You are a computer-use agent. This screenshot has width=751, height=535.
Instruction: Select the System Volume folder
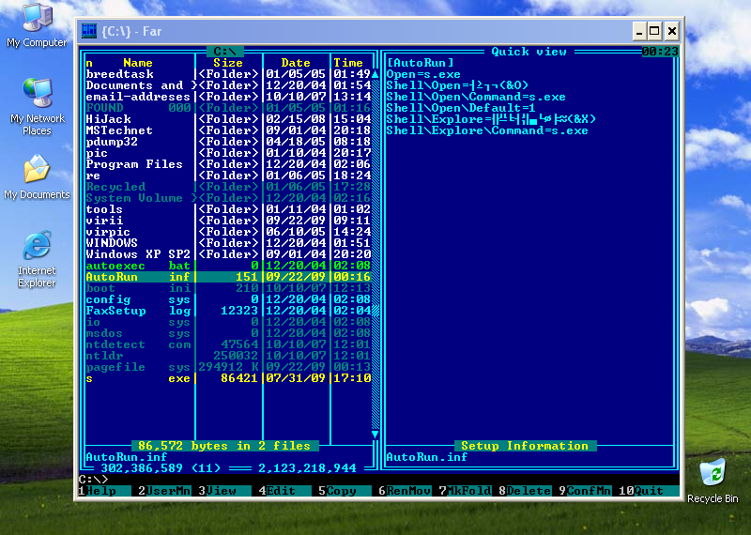(228, 198)
